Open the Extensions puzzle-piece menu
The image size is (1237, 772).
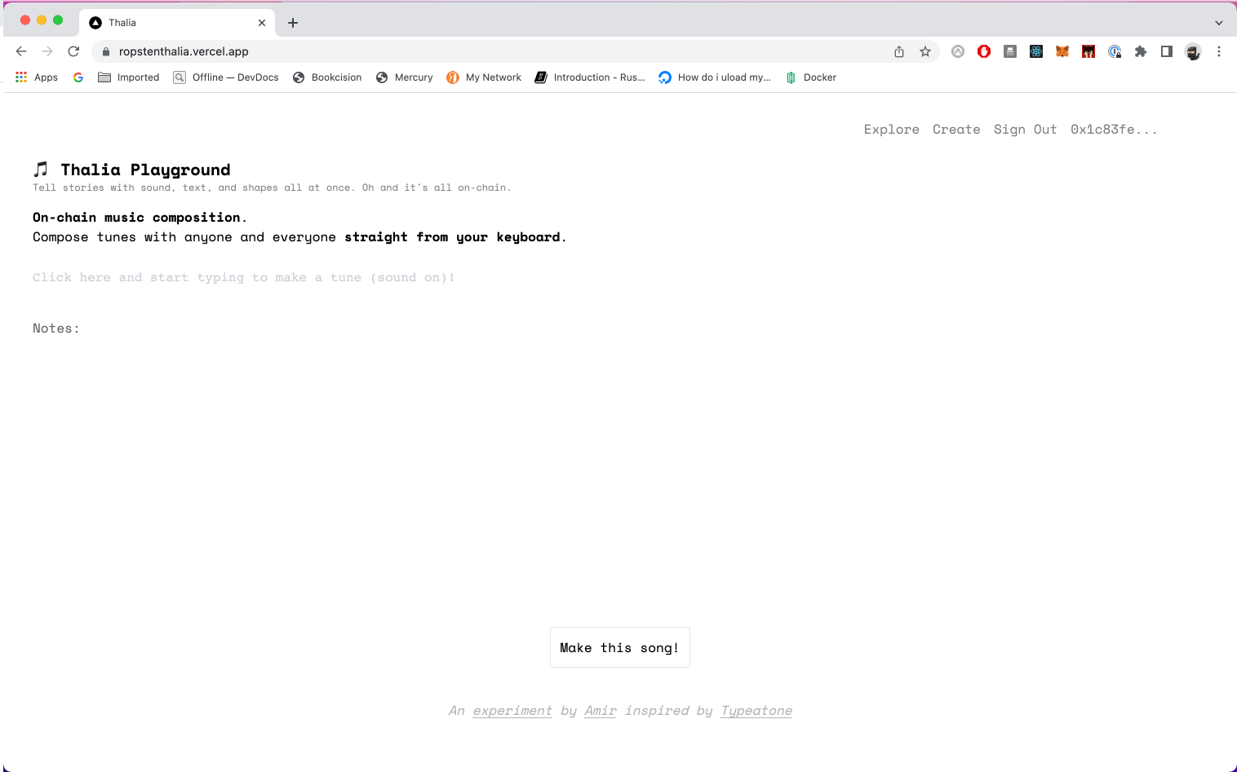click(1141, 51)
